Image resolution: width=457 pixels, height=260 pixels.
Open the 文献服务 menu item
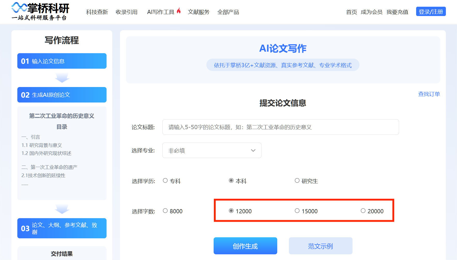tap(199, 12)
